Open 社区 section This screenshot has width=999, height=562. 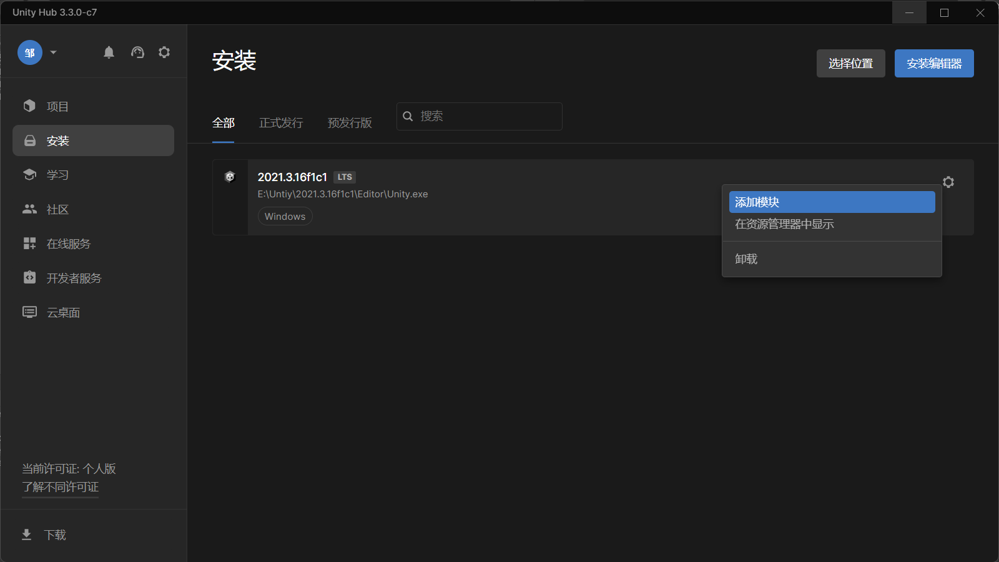[x=93, y=209]
